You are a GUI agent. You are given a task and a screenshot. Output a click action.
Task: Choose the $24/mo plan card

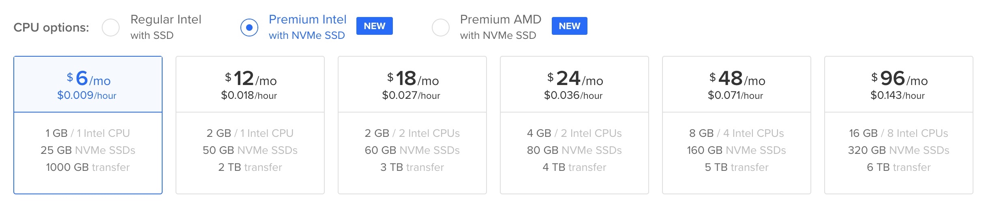(x=574, y=125)
